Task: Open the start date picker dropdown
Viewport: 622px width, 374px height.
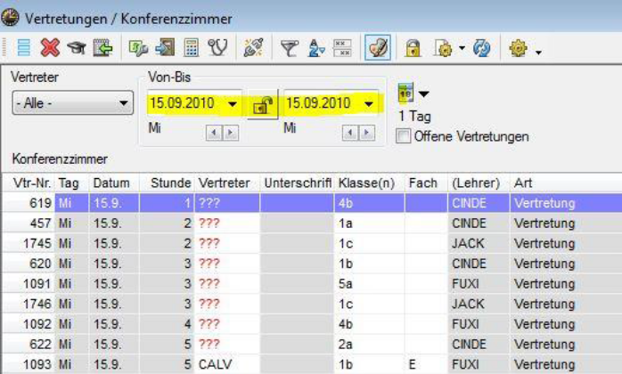Action: click(233, 104)
